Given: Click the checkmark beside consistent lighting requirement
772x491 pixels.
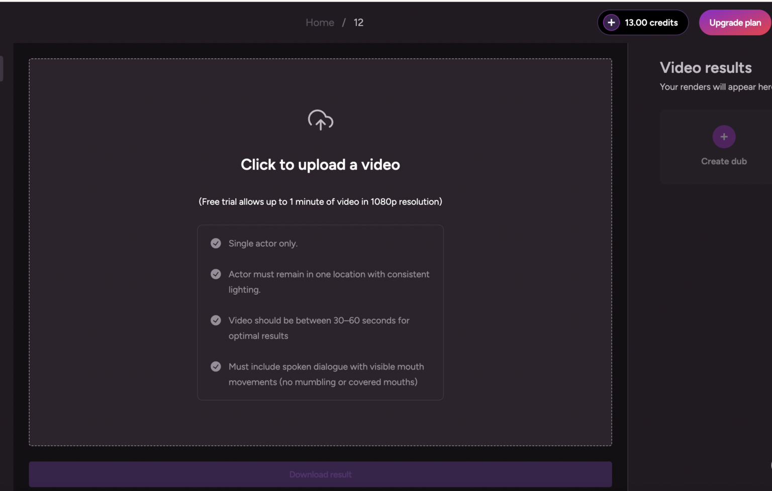Looking at the screenshot, I should tap(216, 274).
